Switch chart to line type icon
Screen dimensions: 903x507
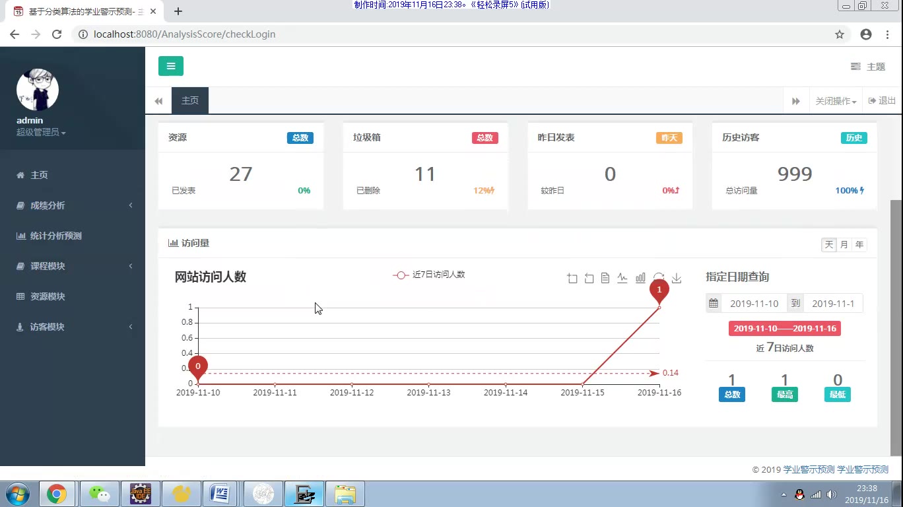622,279
